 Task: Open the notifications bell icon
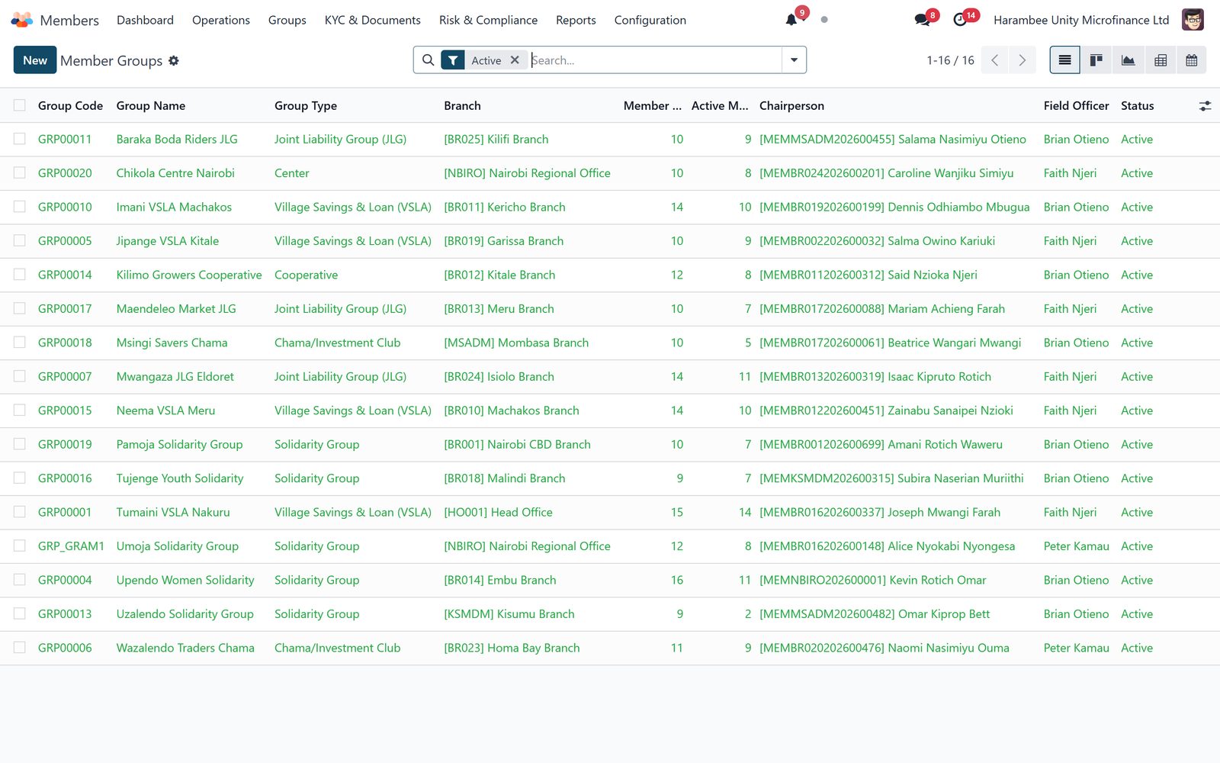[x=791, y=20]
